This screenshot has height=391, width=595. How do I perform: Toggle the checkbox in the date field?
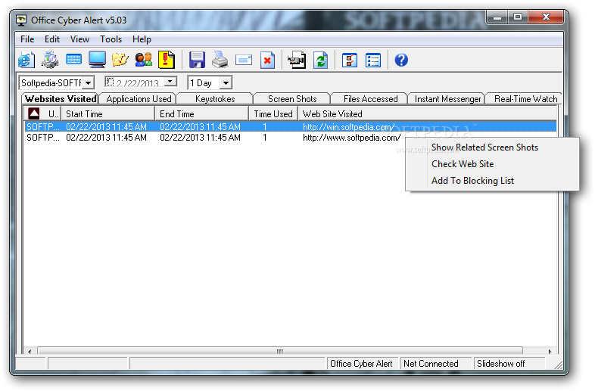110,82
